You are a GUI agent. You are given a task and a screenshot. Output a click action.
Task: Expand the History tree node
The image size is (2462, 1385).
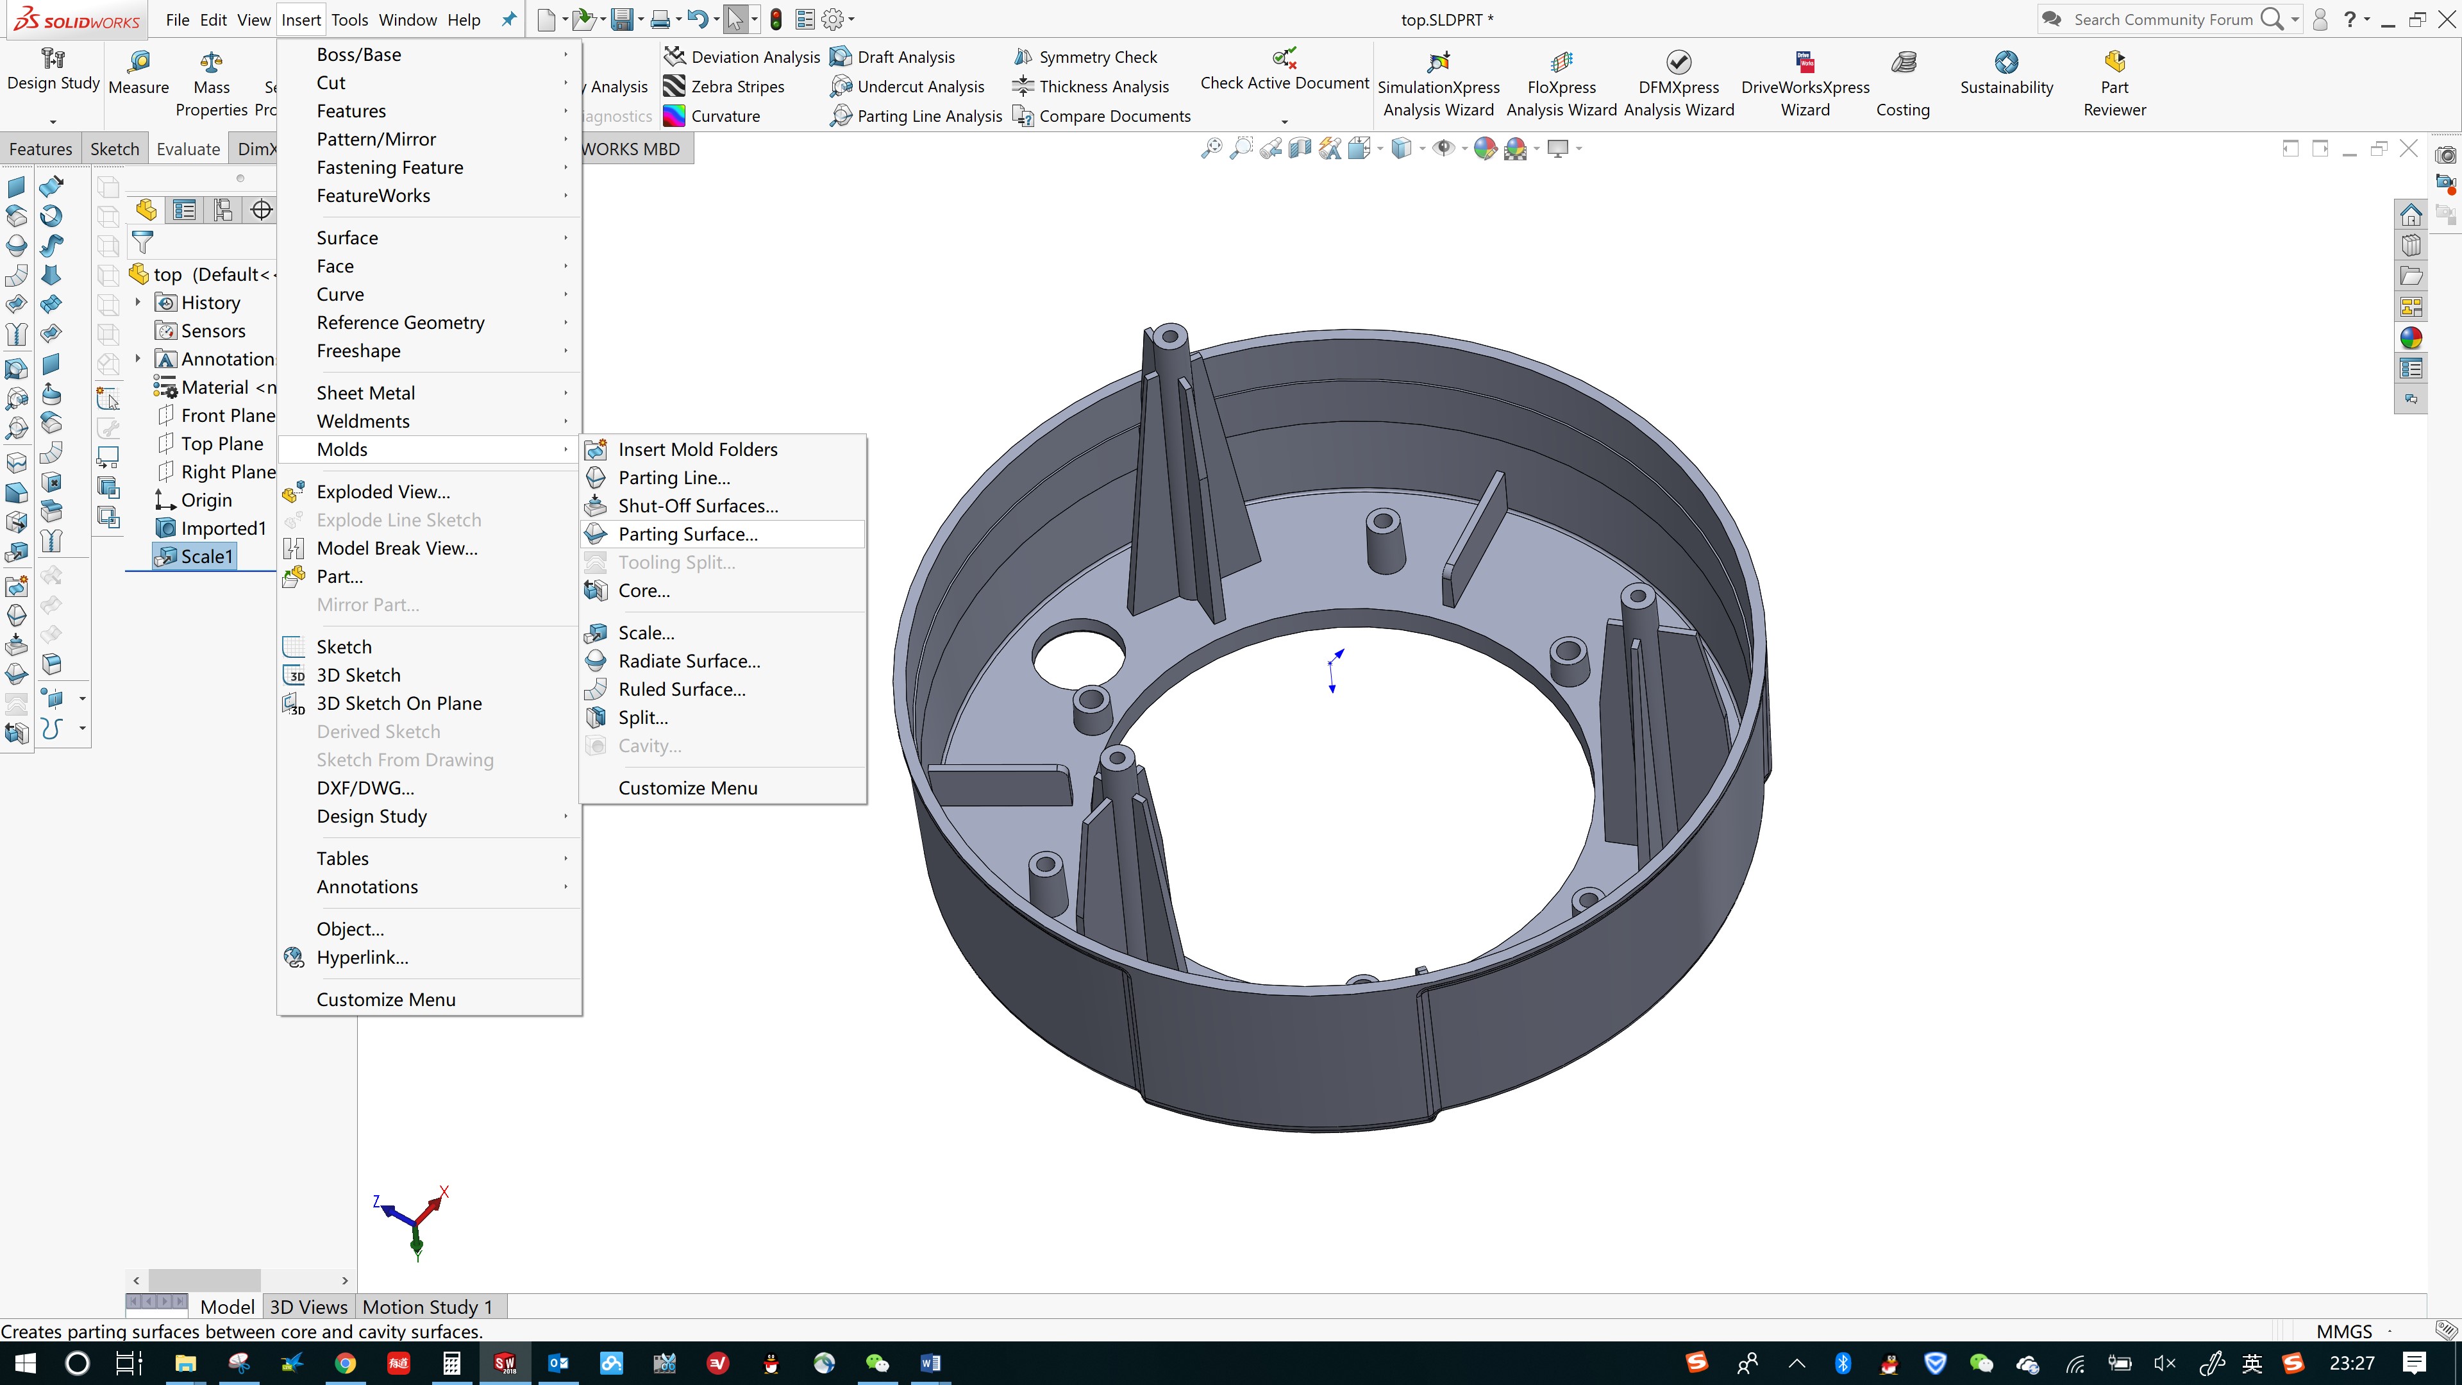[x=138, y=302]
